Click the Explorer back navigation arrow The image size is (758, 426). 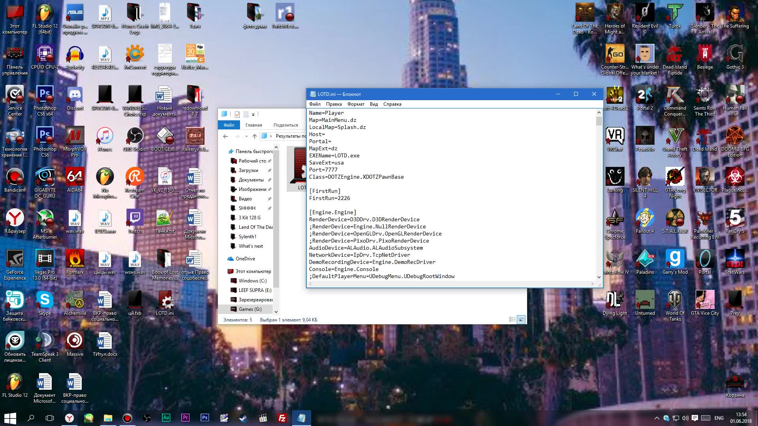[x=225, y=136]
